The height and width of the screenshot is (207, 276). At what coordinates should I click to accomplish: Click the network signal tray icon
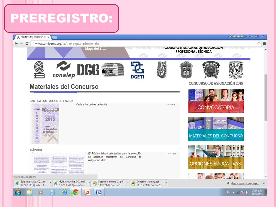(238, 193)
